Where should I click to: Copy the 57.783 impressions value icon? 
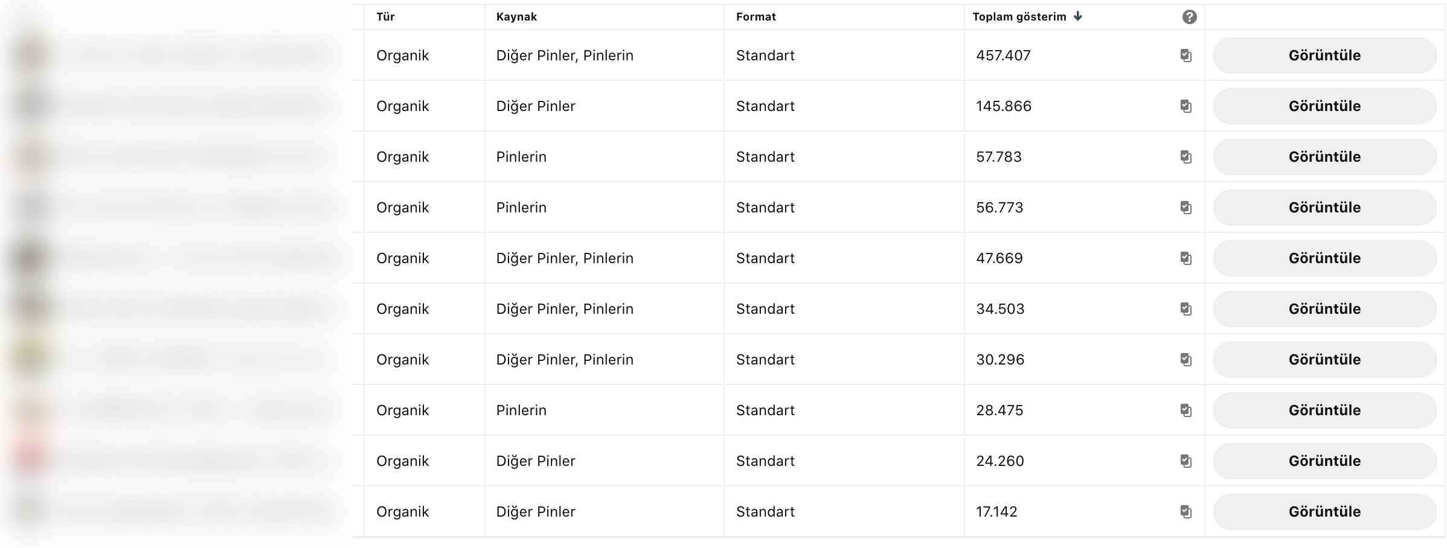(x=1186, y=157)
